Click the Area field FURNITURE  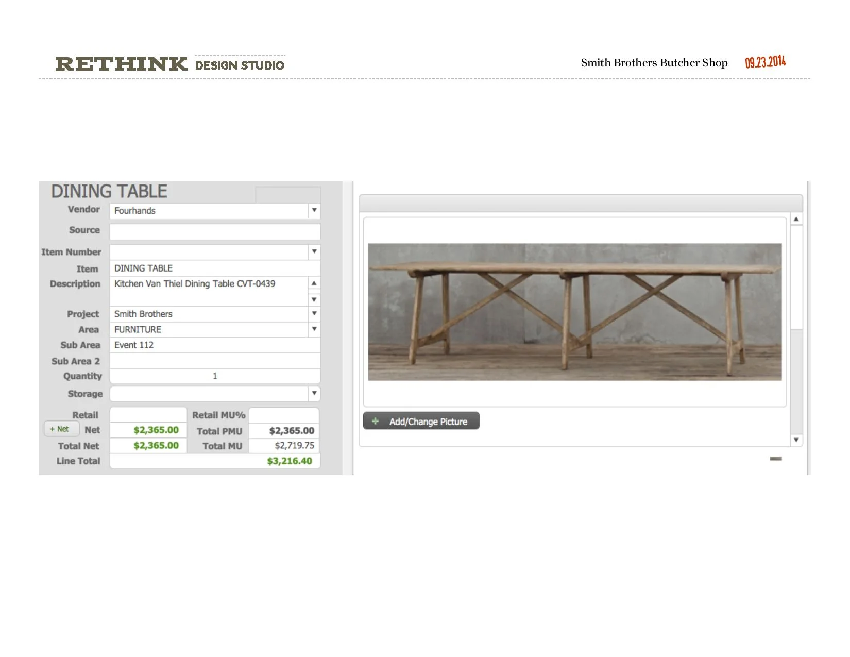tap(209, 329)
